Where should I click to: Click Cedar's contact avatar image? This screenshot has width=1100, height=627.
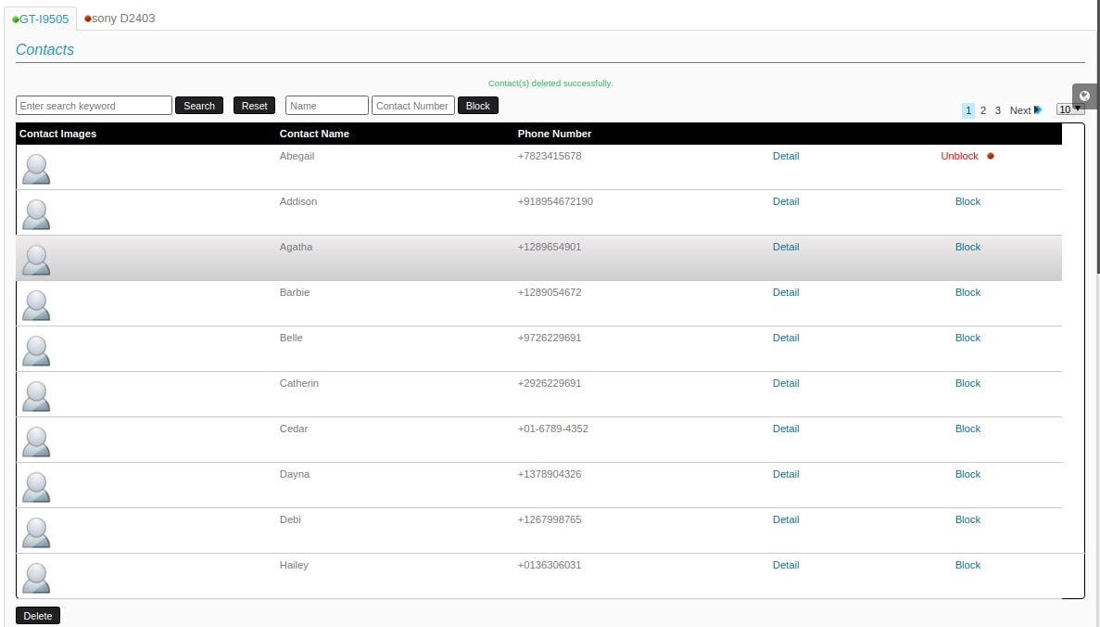point(36,441)
